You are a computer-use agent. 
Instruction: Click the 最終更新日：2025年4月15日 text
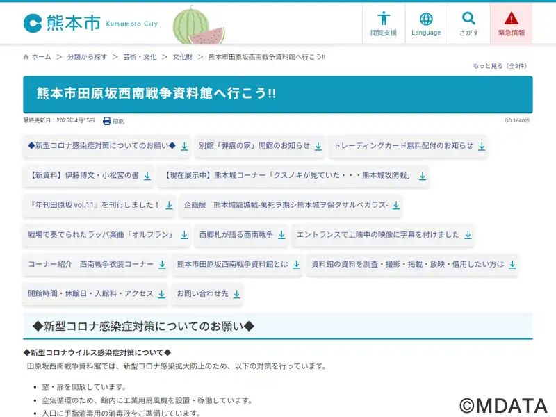(x=59, y=120)
